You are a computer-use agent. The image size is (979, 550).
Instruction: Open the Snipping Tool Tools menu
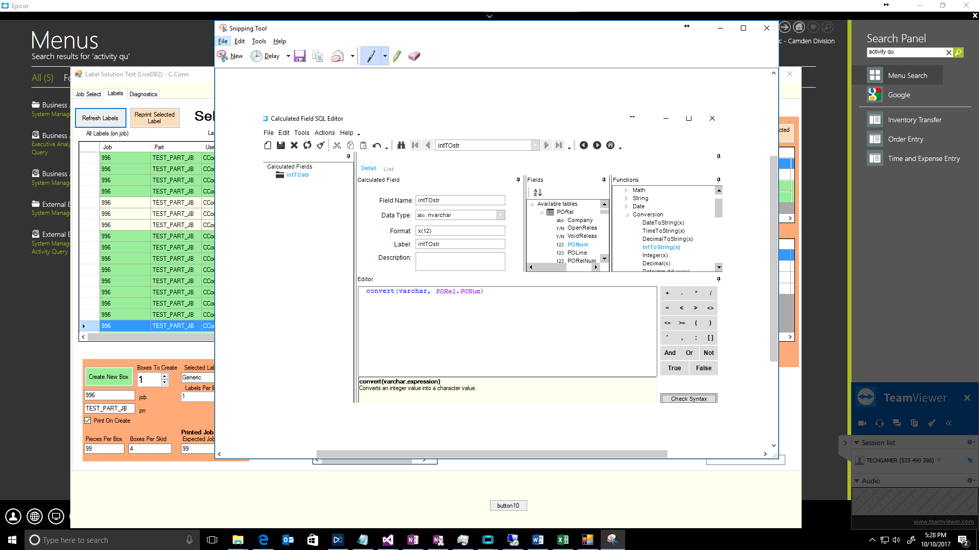click(259, 41)
